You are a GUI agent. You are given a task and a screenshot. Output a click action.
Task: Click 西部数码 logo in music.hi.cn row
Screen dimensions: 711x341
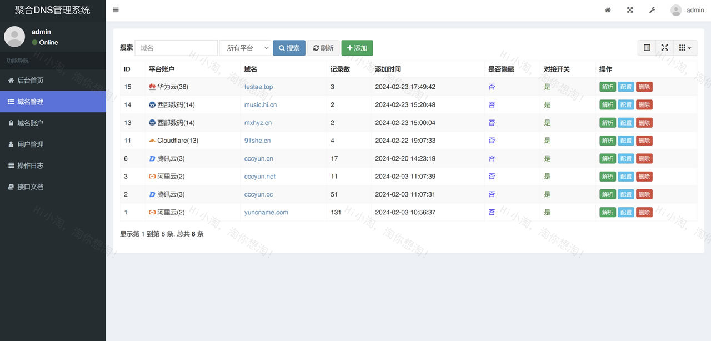pos(152,105)
